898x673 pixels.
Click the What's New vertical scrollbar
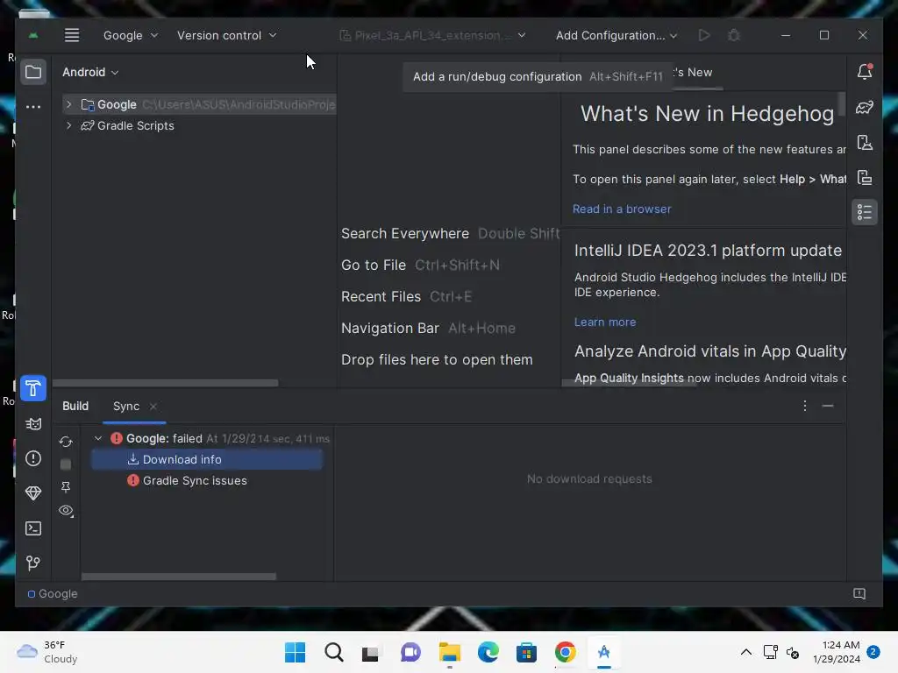(841, 103)
